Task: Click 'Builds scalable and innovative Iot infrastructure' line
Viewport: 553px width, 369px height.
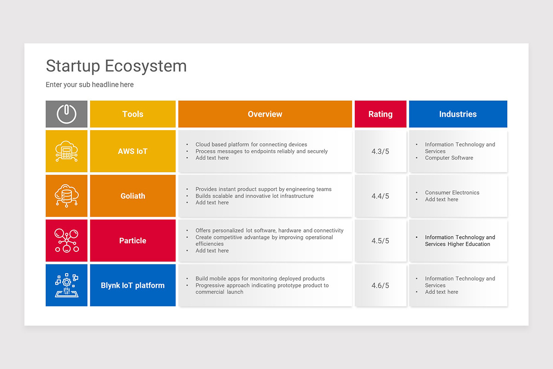Action: point(254,196)
